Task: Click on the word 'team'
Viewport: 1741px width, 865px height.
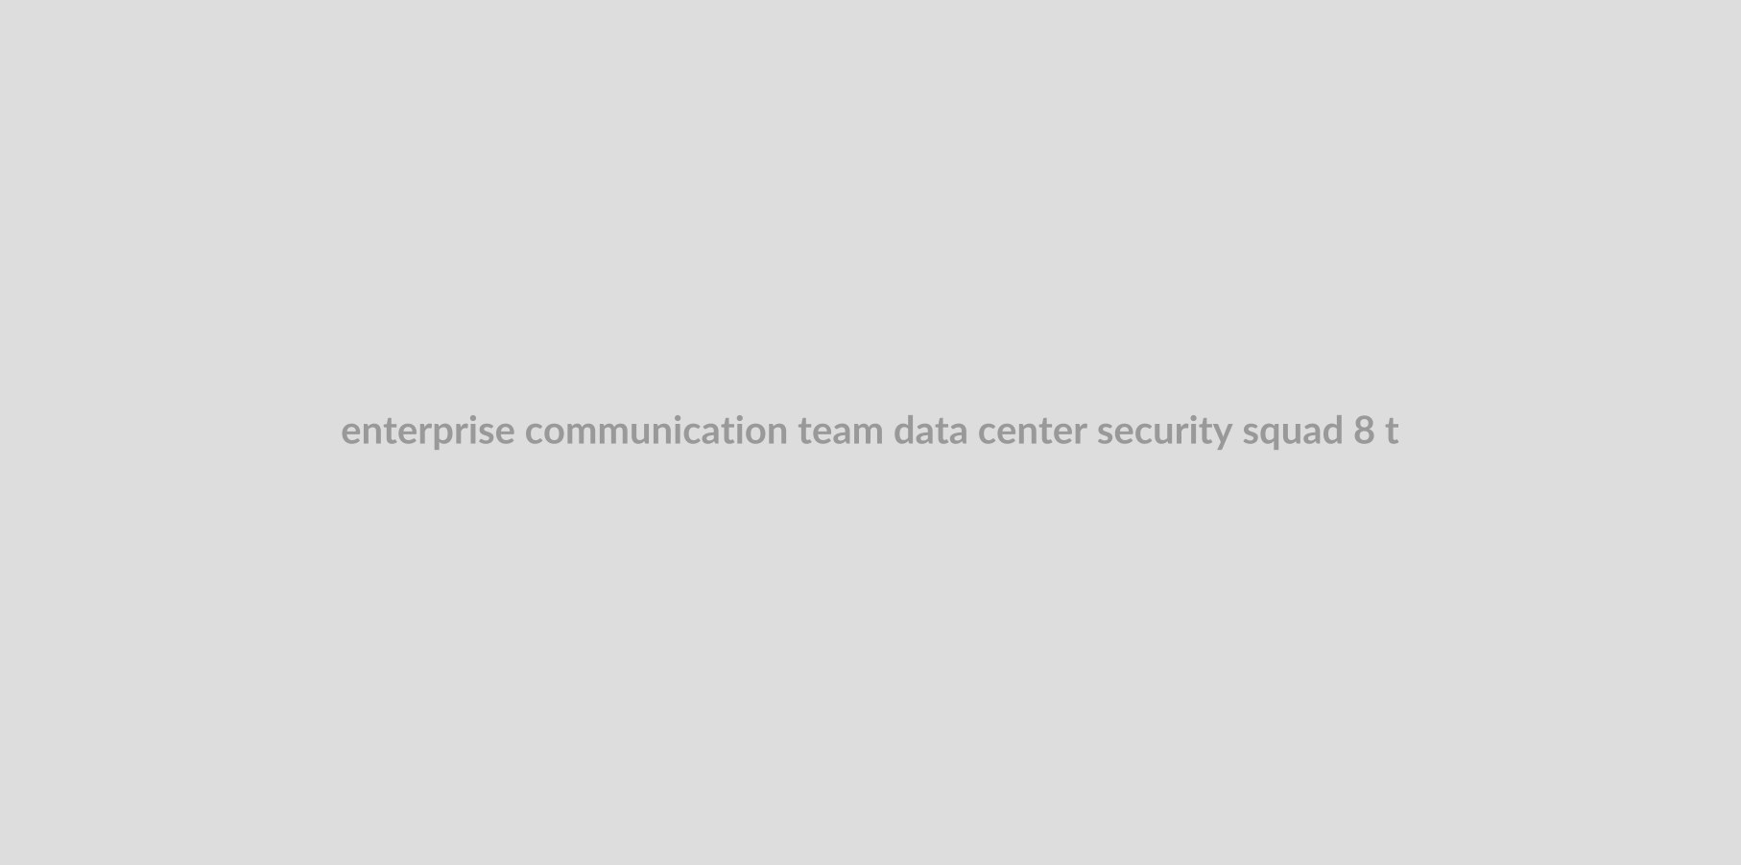Action: [841, 432]
